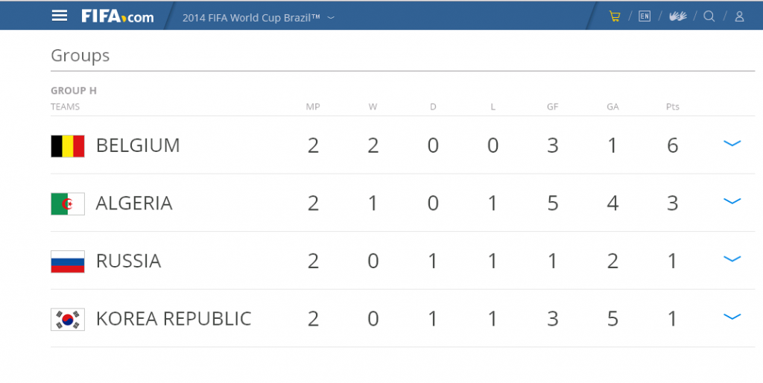Click the Pts column header

click(673, 107)
